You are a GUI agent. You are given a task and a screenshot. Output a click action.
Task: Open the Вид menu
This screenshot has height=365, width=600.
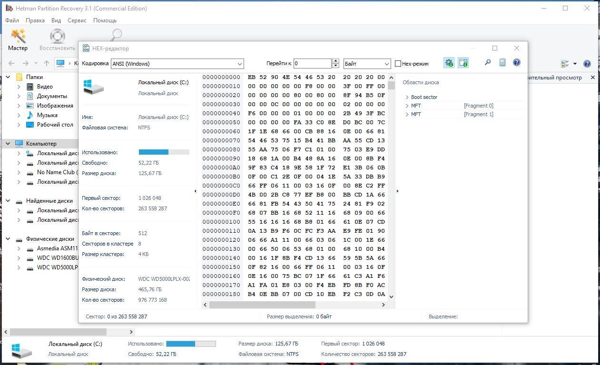[56, 20]
